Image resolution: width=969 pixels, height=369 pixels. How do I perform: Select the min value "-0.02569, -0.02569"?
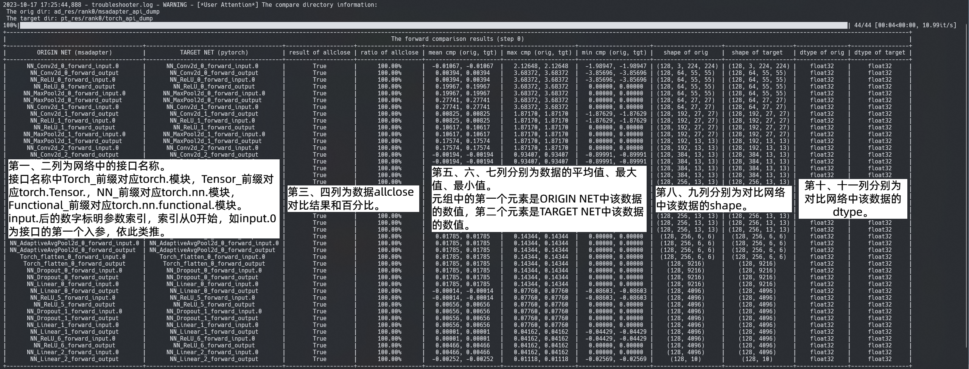coord(616,359)
